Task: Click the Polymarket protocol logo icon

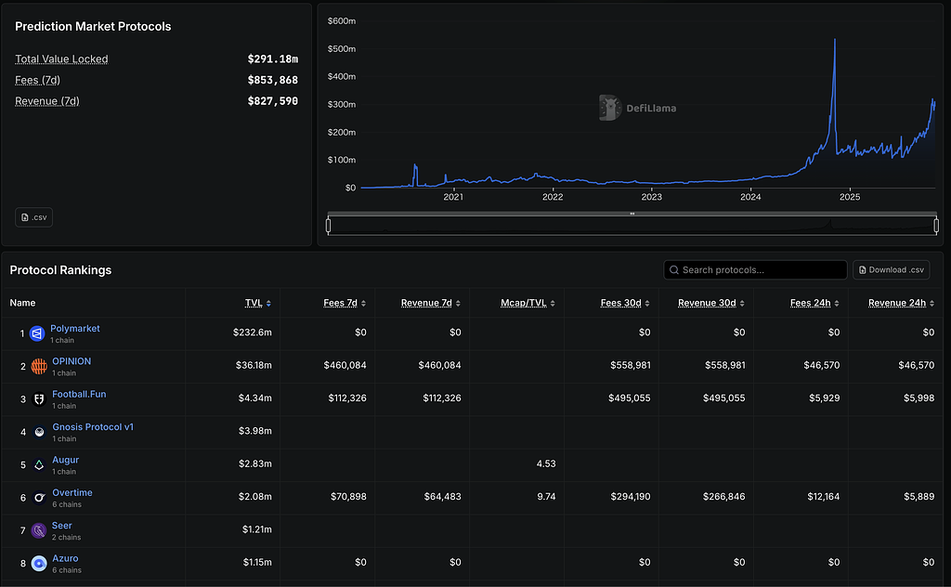Action: click(37, 333)
